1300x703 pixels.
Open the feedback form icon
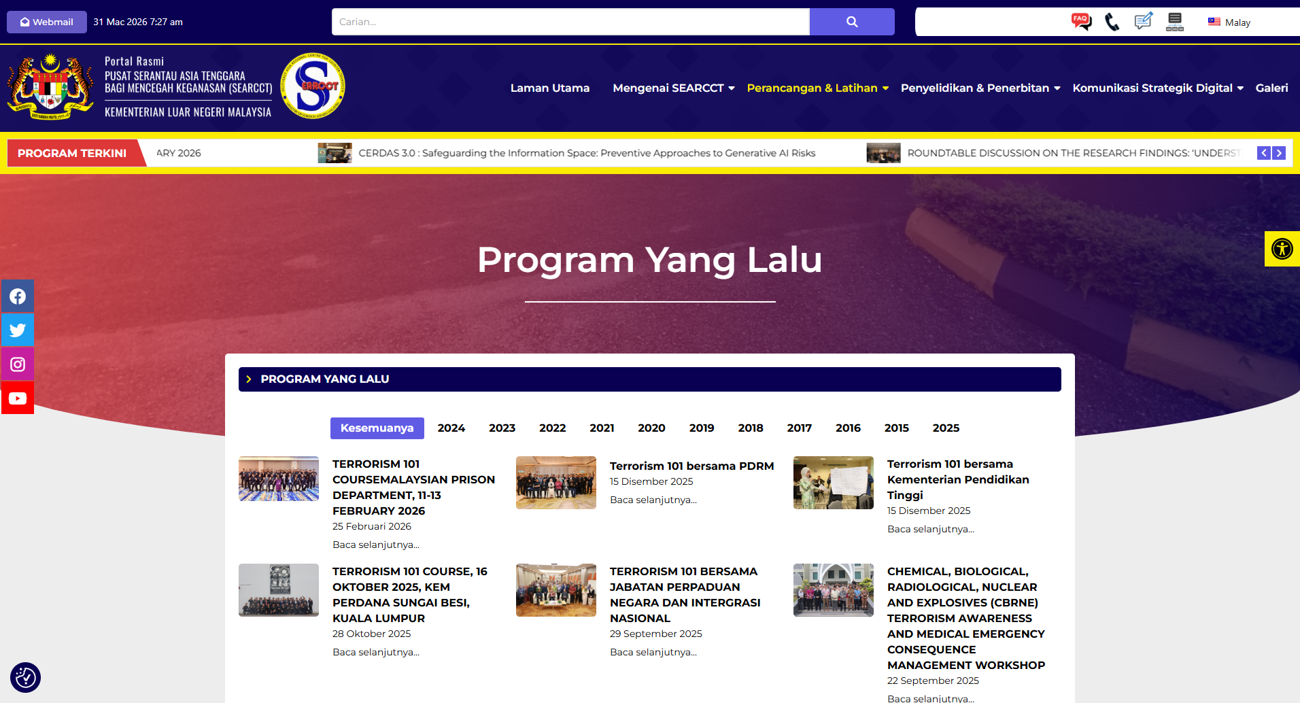1143,22
